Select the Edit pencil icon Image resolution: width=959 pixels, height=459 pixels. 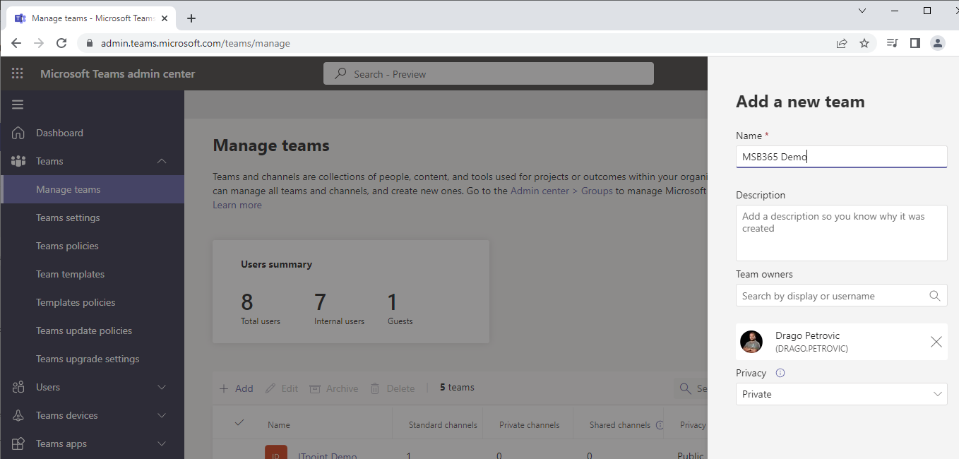tap(270, 388)
